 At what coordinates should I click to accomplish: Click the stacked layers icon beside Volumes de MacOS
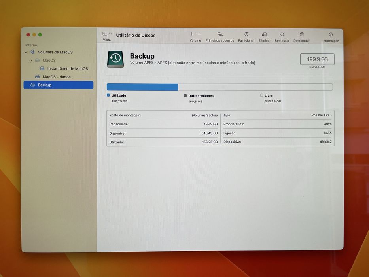[x=32, y=52]
